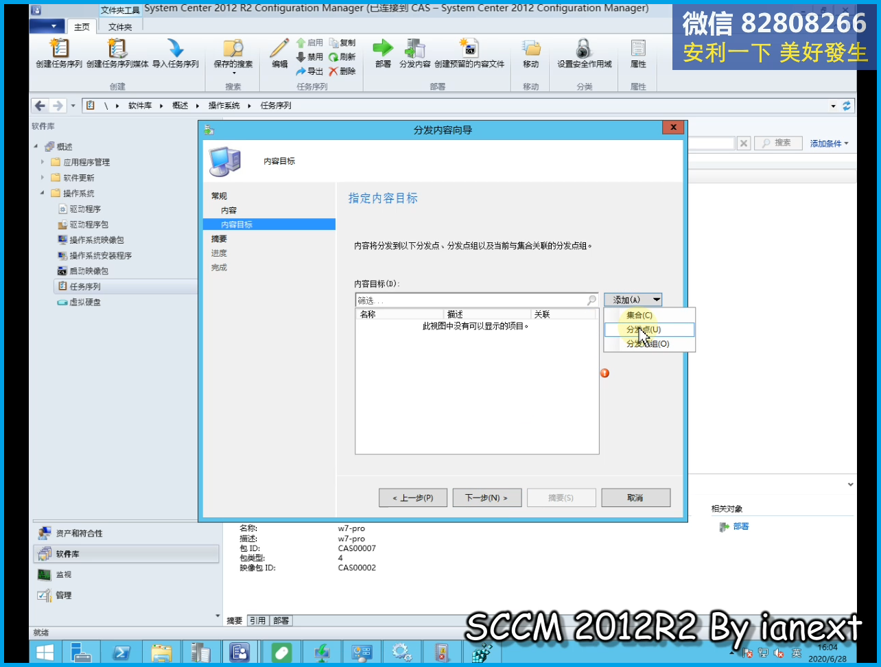Open Monitoring (监视) workspace

click(x=126, y=574)
